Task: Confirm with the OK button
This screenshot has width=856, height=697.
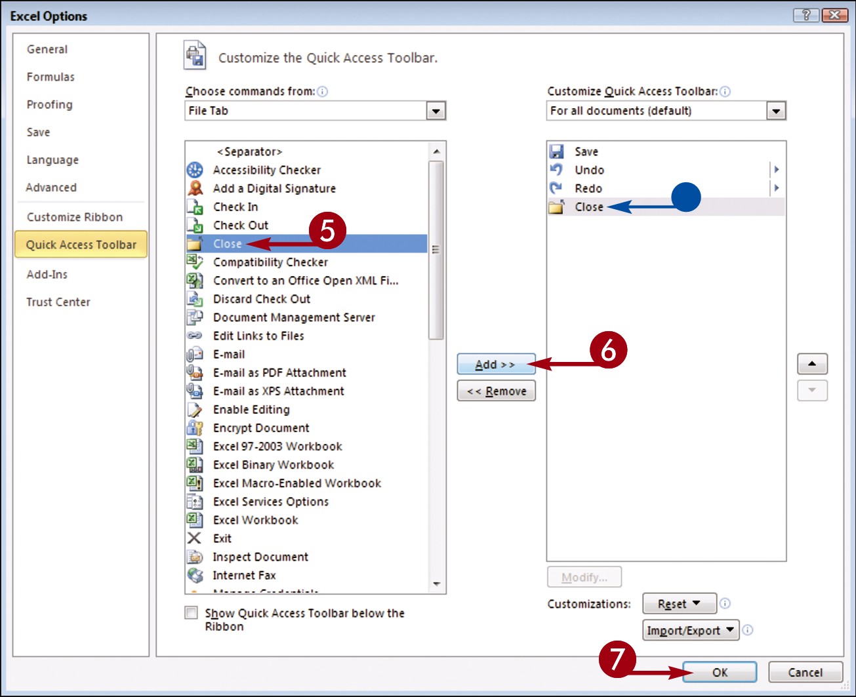Action: (x=720, y=672)
